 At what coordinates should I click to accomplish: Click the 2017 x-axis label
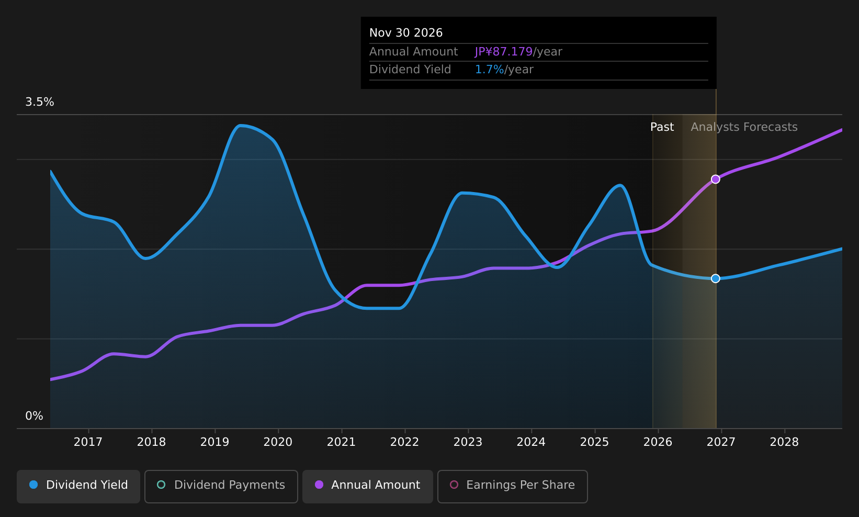point(88,442)
